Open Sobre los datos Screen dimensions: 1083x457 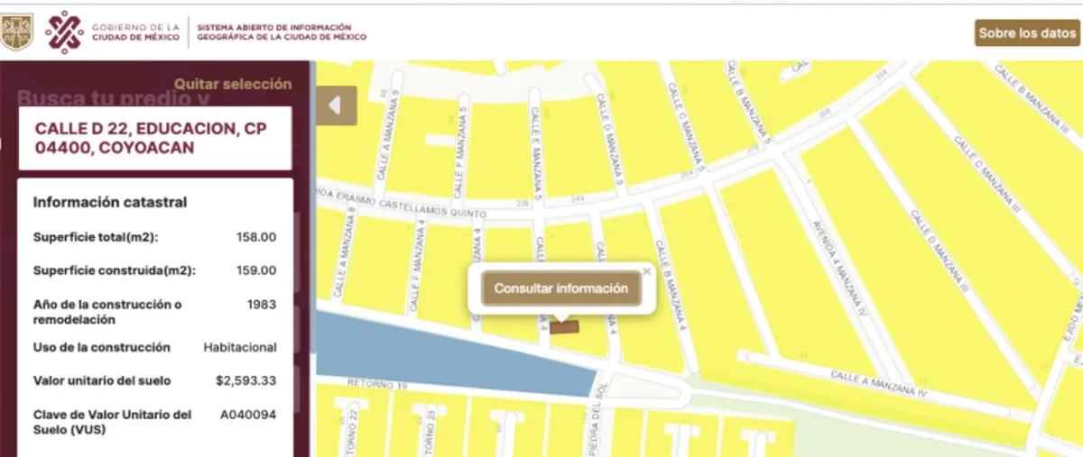click(x=1027, y=33)
